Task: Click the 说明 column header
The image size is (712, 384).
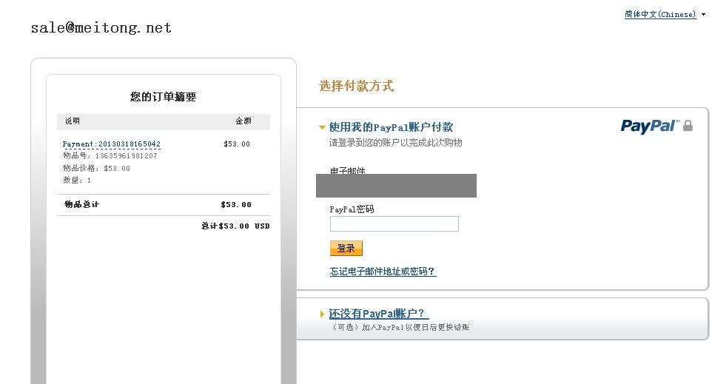Action: 73,121
